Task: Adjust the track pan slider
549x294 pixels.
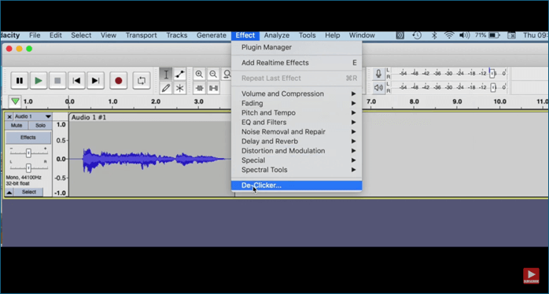Action: pos(29,167)
